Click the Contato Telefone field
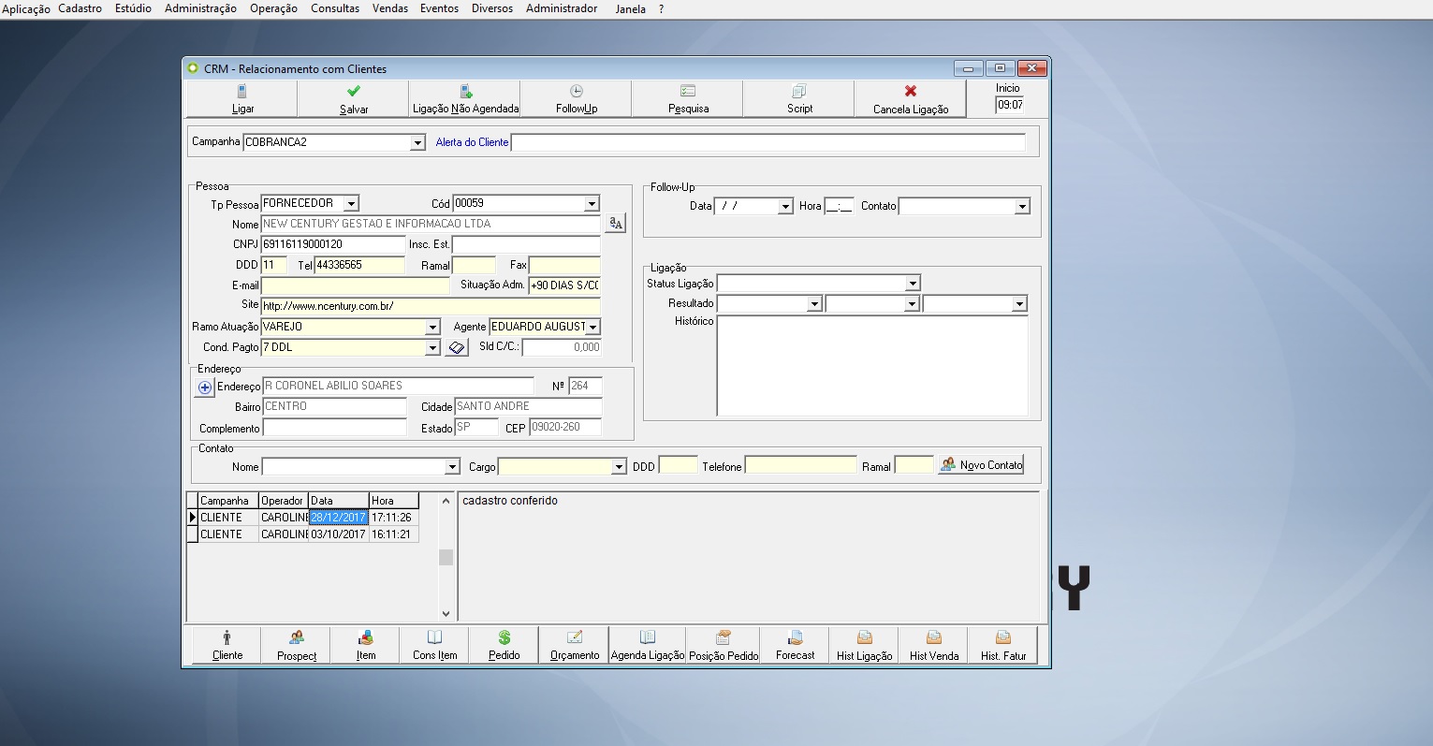This screenshot has width=1433, height=746. tap(801, 465)
